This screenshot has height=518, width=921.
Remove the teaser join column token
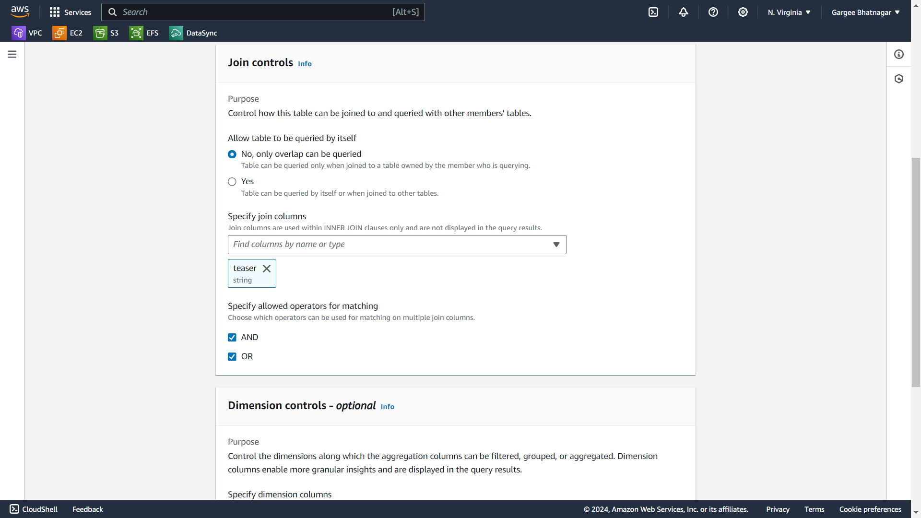(267, 269)
